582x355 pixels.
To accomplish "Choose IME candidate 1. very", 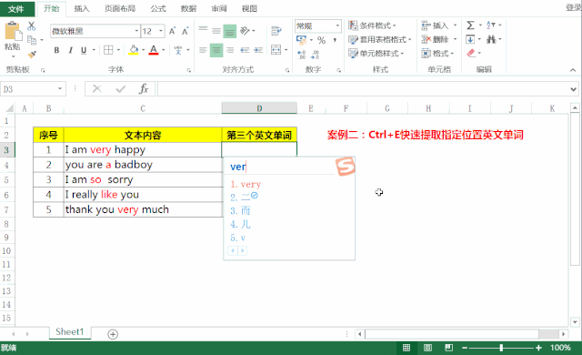I will pyautogui.click(x=246, y=184).
